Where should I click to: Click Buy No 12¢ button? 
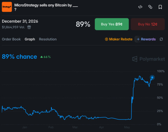pyautogui.click(x=148, y=24)
